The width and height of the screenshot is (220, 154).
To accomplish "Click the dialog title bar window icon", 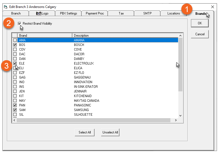I will pos(5,7).
